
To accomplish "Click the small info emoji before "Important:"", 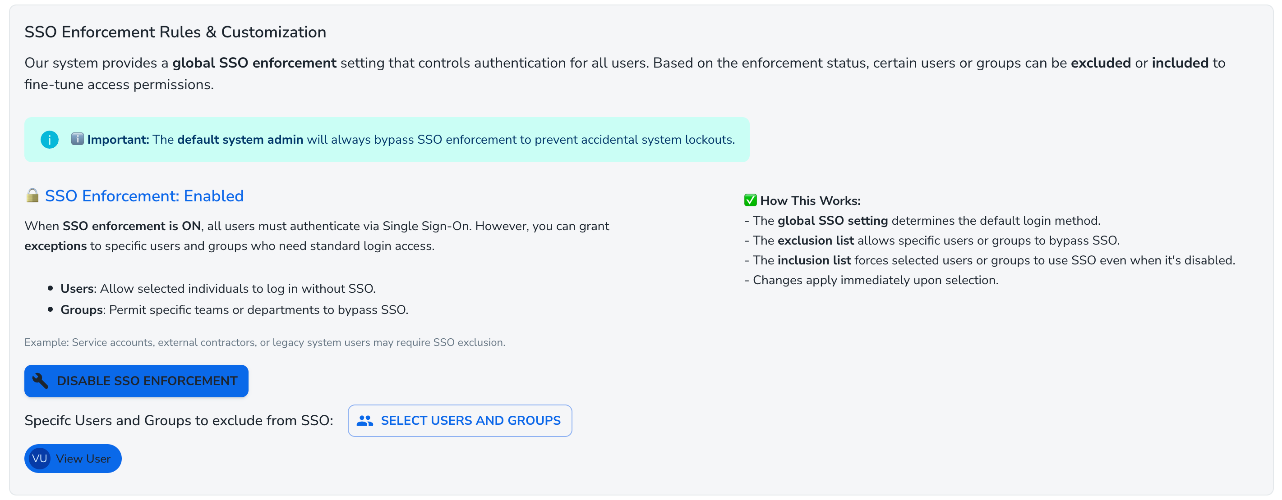I will coord(77,139).
